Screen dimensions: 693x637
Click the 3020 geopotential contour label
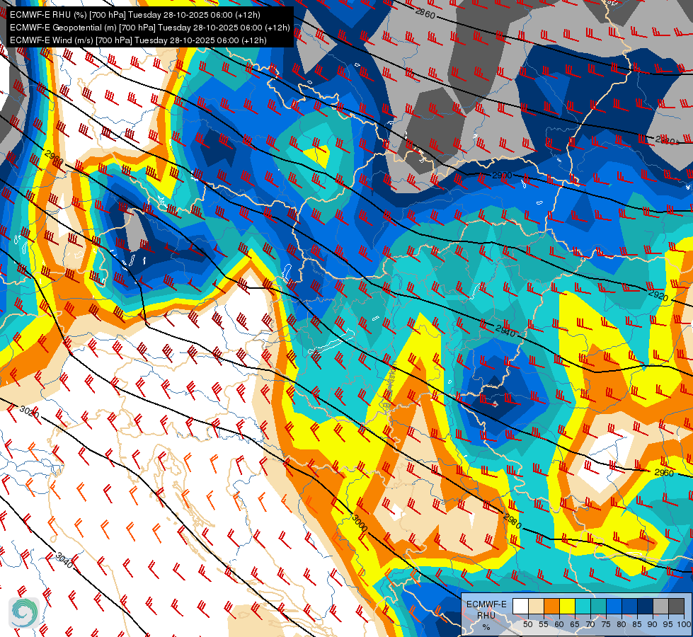click(30, 413)
